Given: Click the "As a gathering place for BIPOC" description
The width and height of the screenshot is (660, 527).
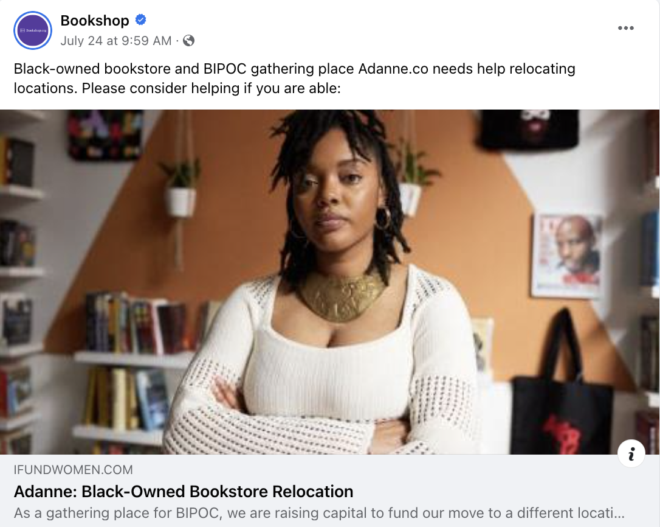Looking at the screenshot, I should pos(319,512).
